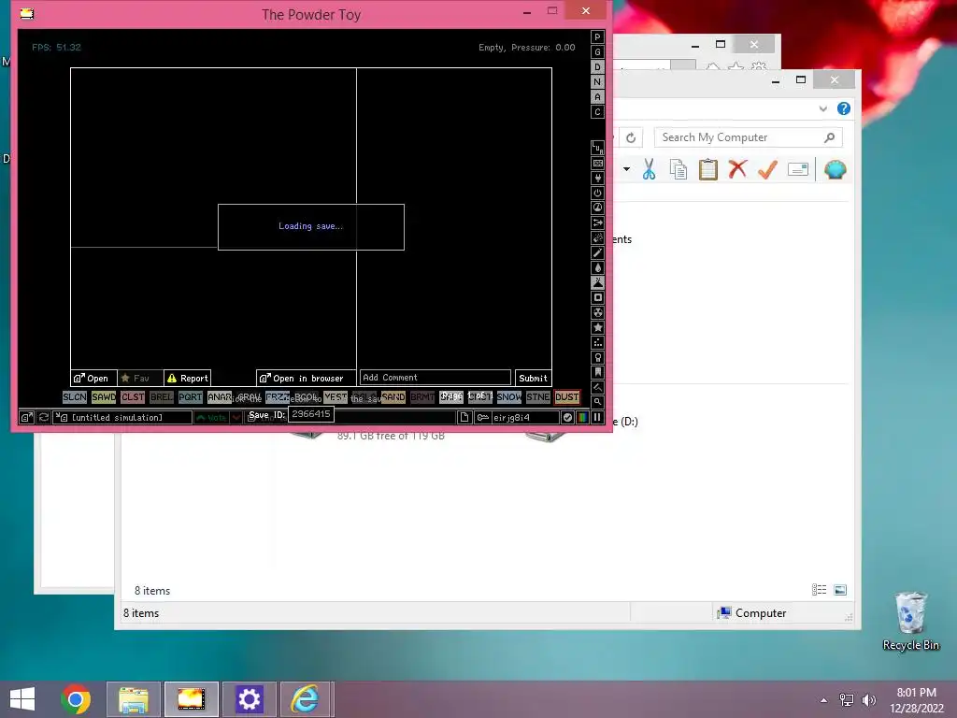Click the Save ID 2966415 field
This screenshot has height=718, width=957.
[310, 414]
